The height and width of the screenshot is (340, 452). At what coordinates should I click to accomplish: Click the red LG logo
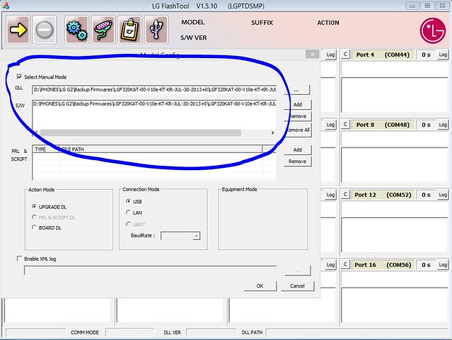point(431,30)
